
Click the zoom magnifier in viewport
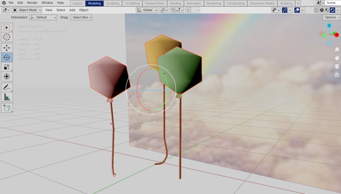click(337, 50)
